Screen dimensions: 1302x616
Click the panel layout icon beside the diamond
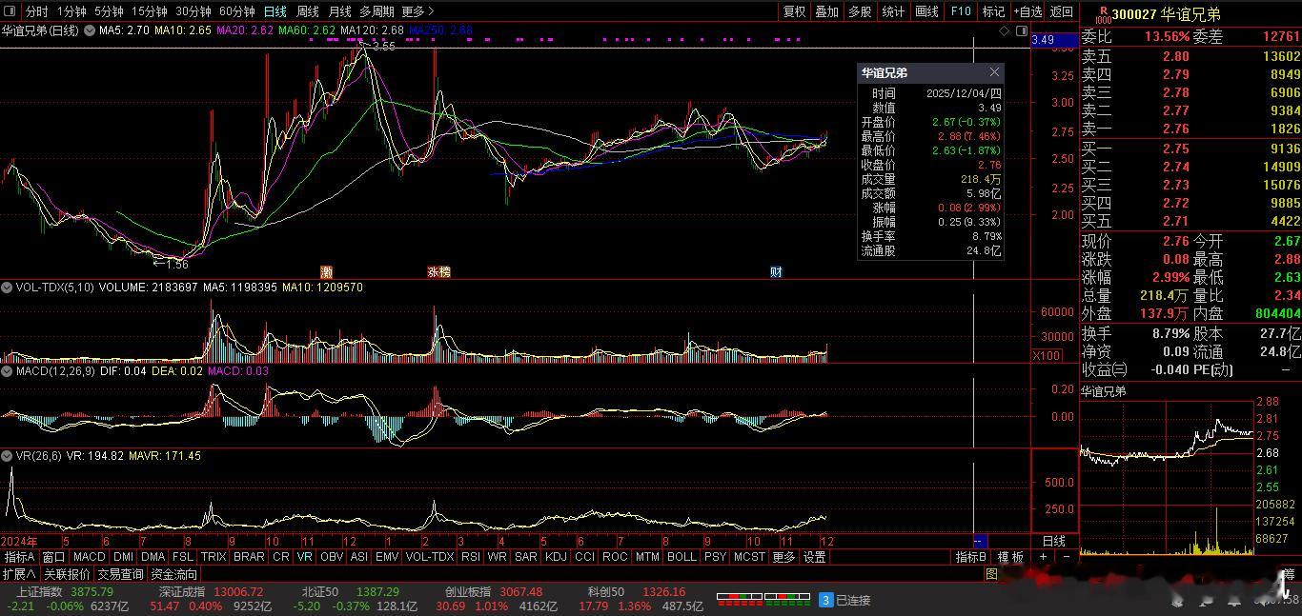tap(1020, 31)
